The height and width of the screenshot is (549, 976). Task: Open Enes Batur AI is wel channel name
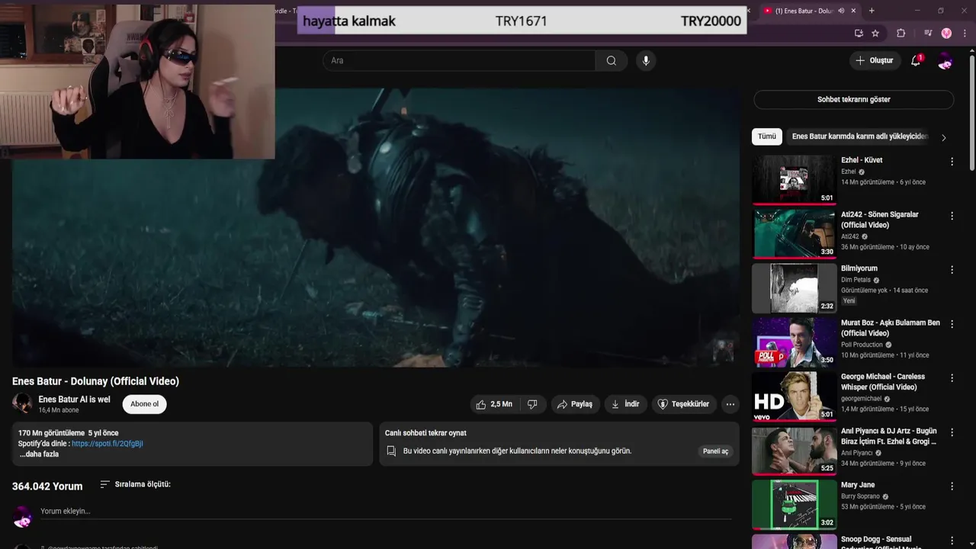pyautogui.click(x=74, y=400)
